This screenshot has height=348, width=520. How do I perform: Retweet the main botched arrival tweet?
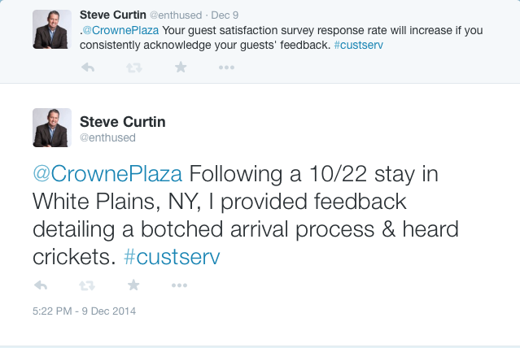pyautogui.click(x=88, y=285)
